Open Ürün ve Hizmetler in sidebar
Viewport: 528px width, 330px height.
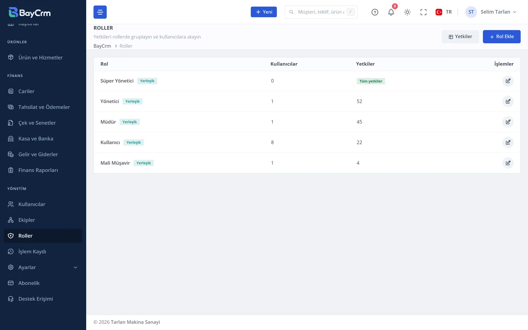pos(43,58)
